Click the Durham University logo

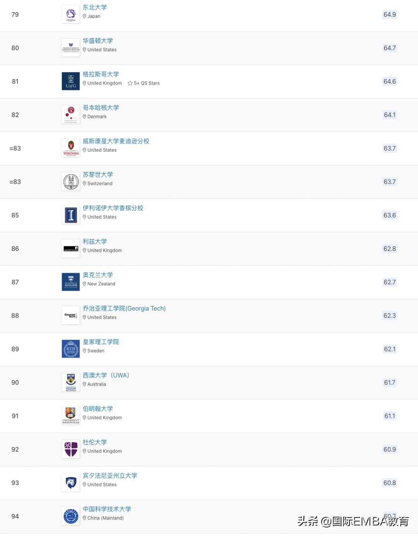[71, 449]
